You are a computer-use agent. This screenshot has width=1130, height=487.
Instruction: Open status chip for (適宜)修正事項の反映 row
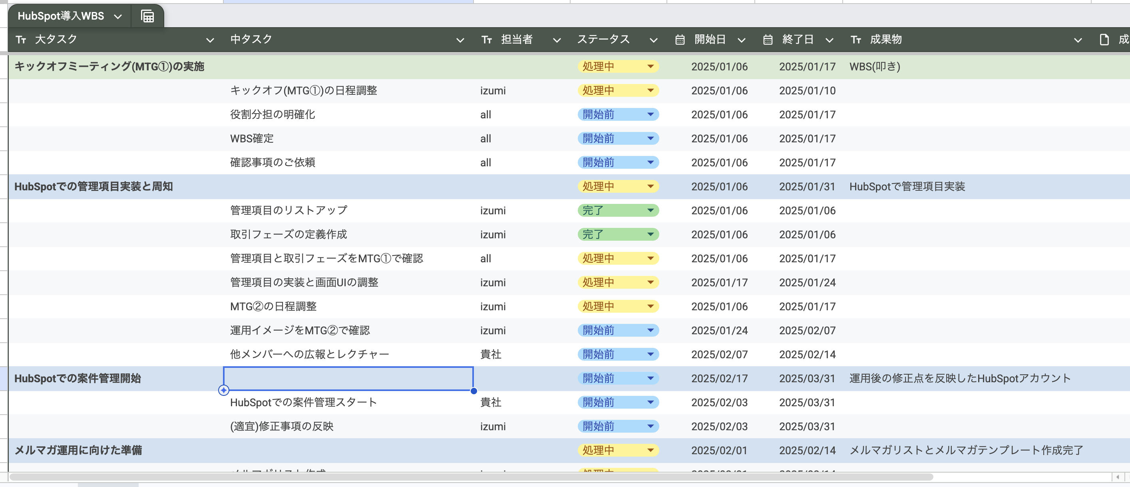coord(618,426)
